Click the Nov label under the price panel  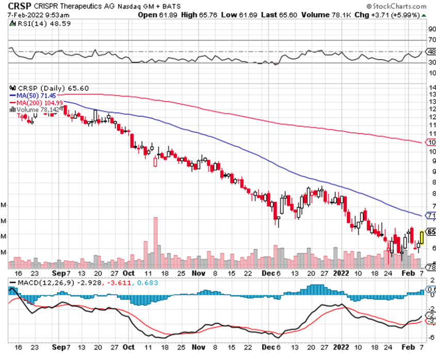(x=199, y=273)
